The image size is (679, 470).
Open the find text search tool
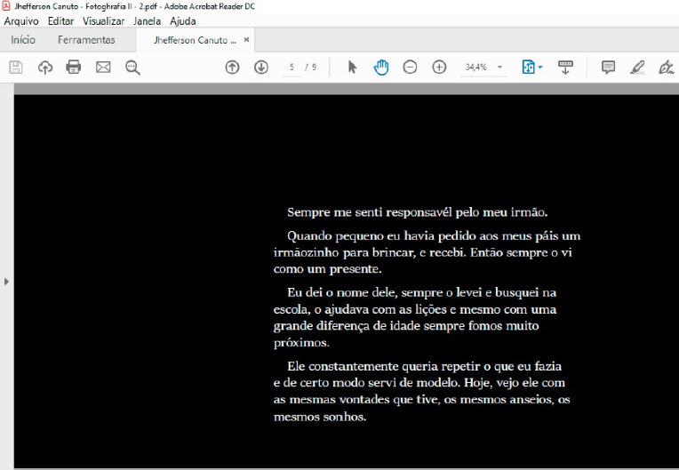132,67
